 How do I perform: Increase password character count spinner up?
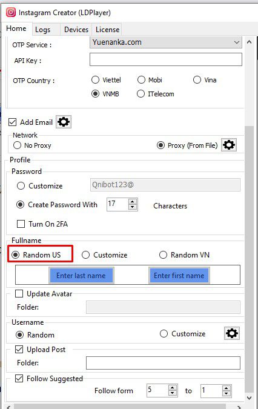133,202
